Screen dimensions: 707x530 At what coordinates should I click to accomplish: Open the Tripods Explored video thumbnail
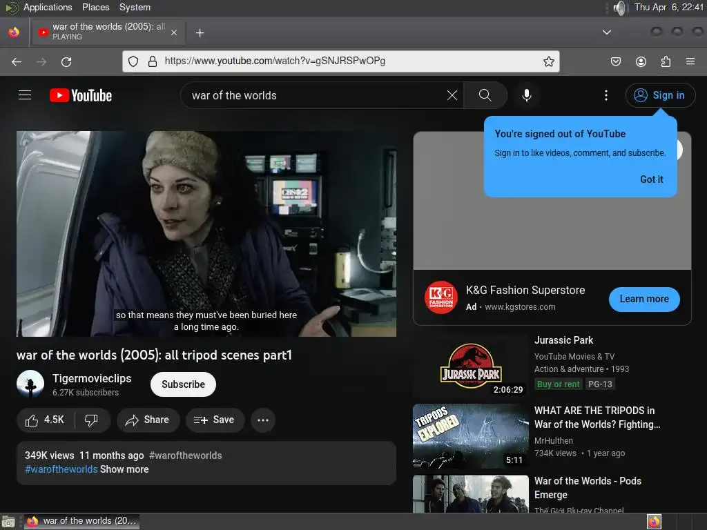coord(471,436)
